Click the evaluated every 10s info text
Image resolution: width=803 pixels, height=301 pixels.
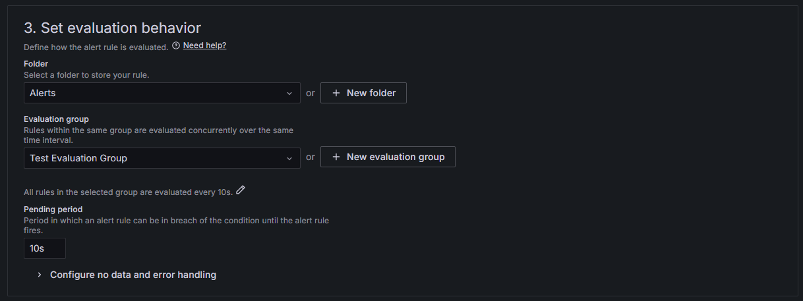(x=128, y=192)
